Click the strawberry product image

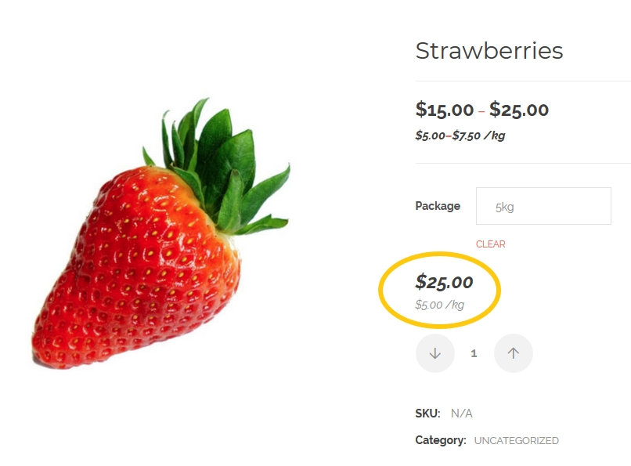[x=161, y=233]
